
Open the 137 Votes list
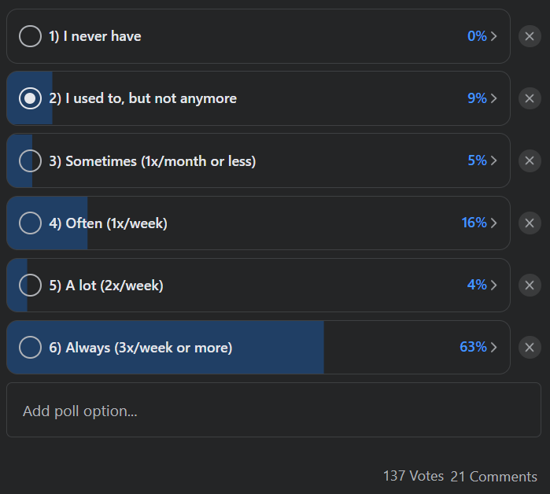pyautogui.click(x=413, y=476)
